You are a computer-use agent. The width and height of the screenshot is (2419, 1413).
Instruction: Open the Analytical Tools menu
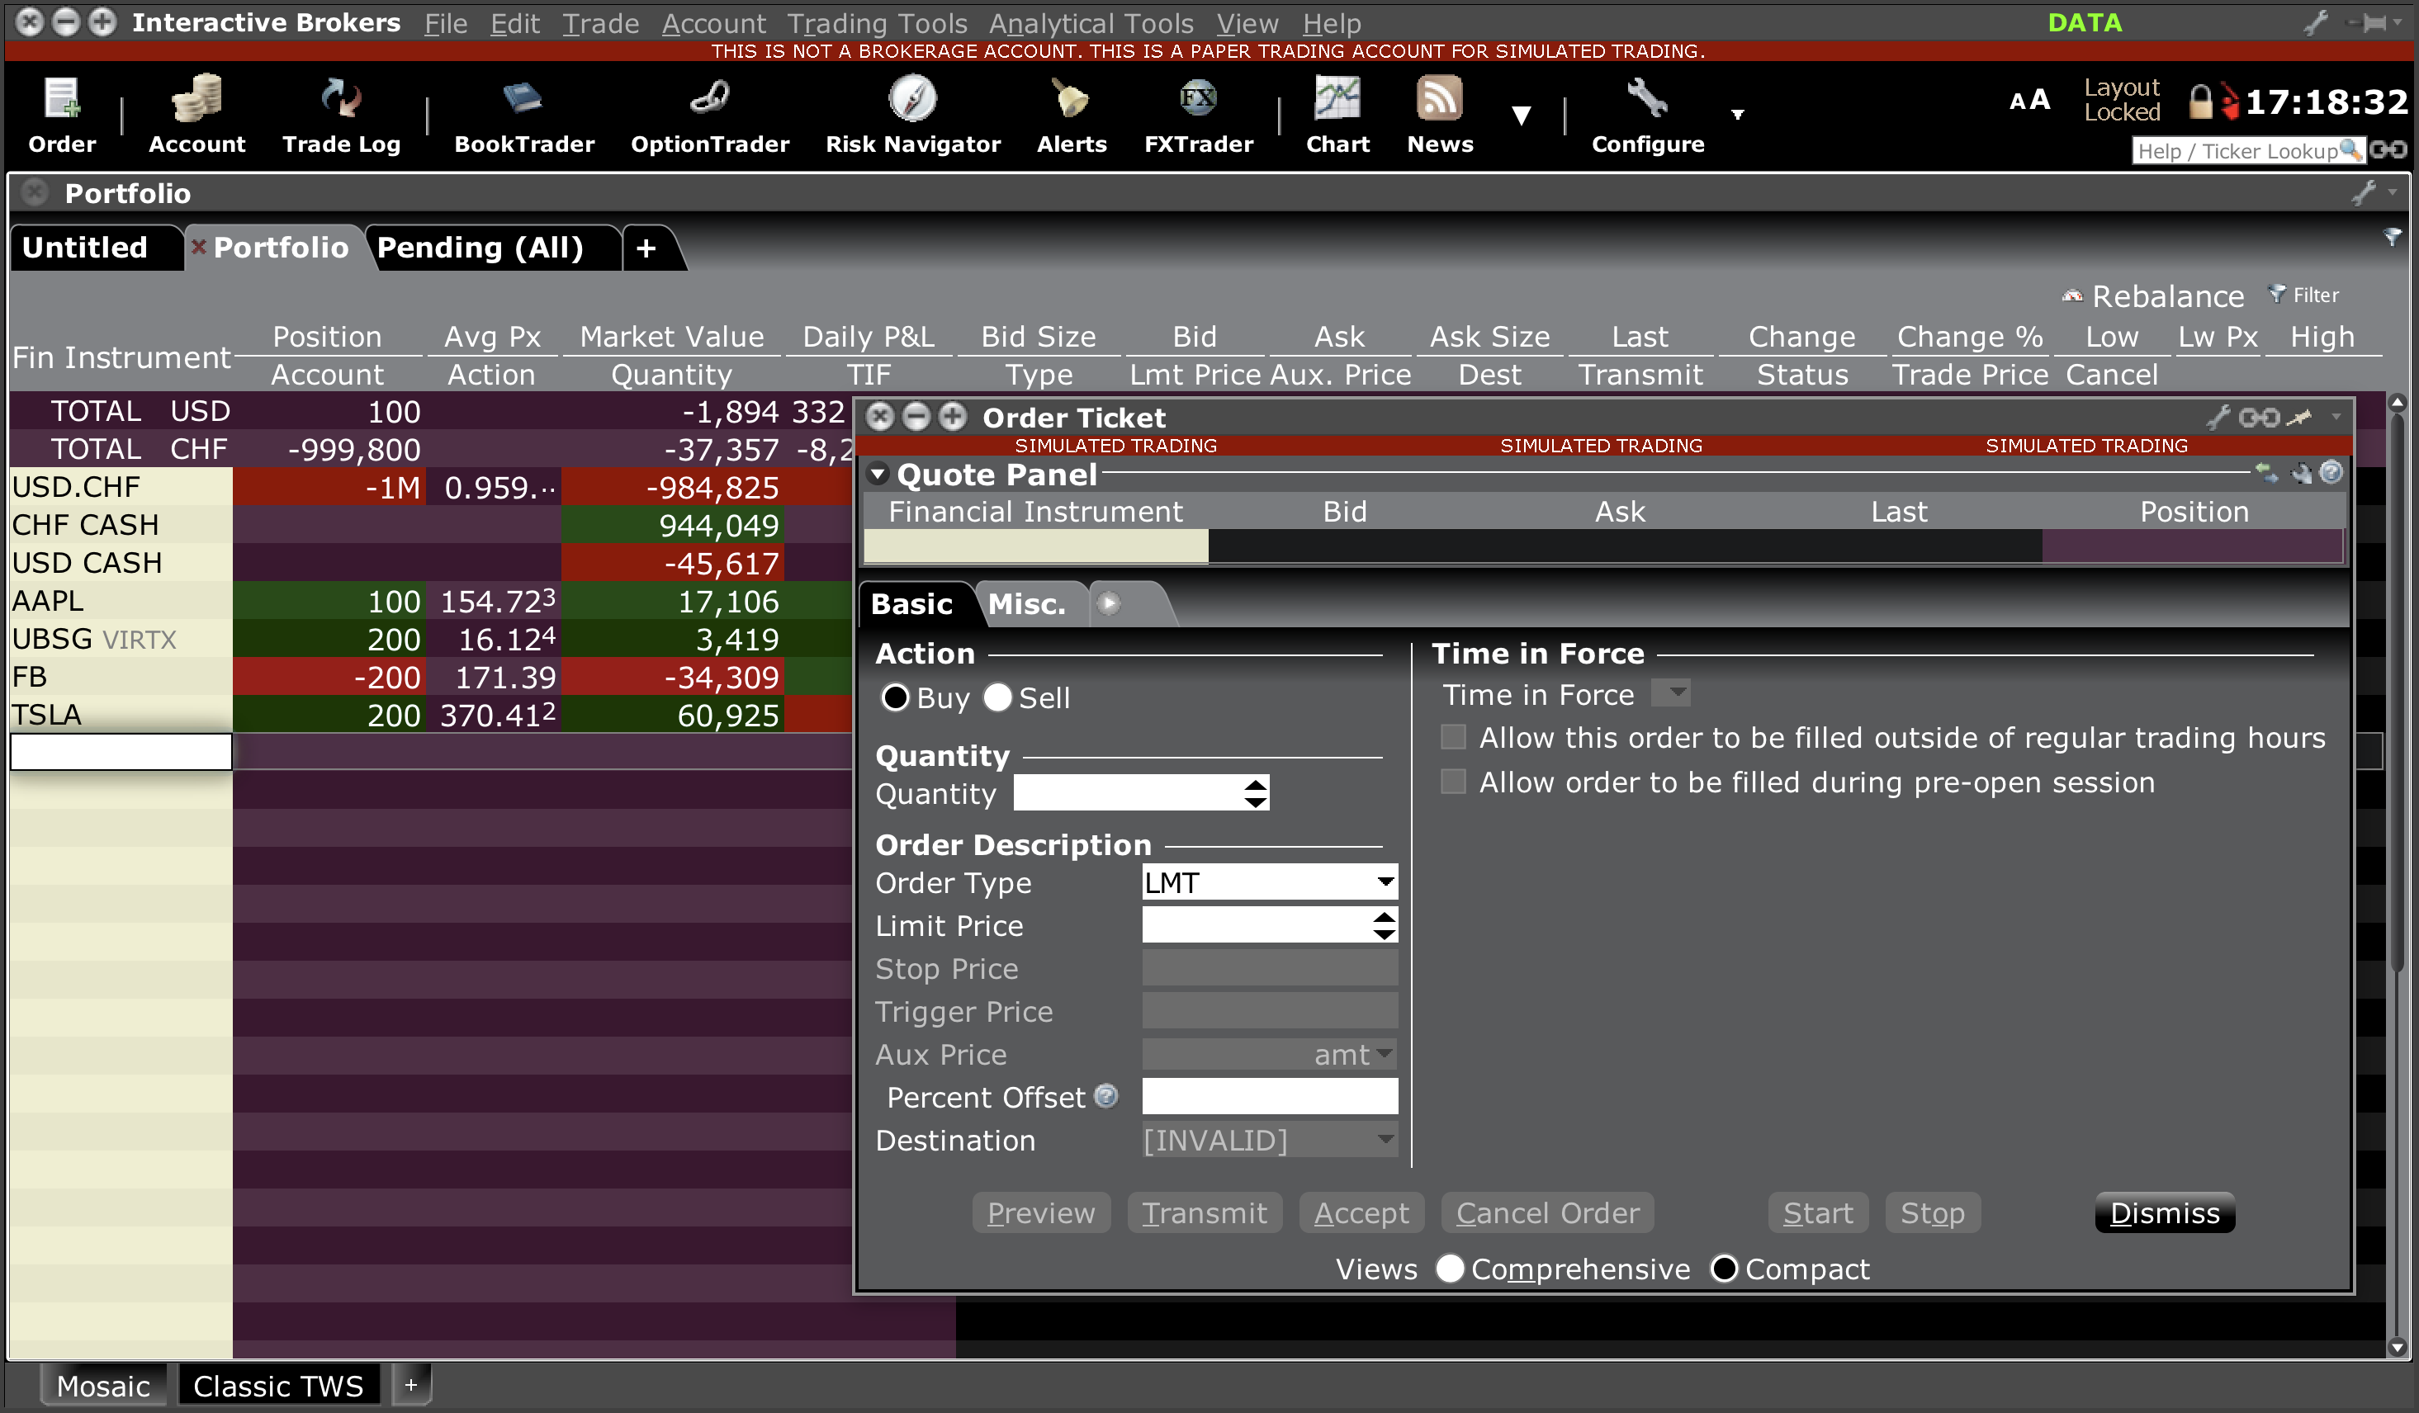click(1091, 23)
